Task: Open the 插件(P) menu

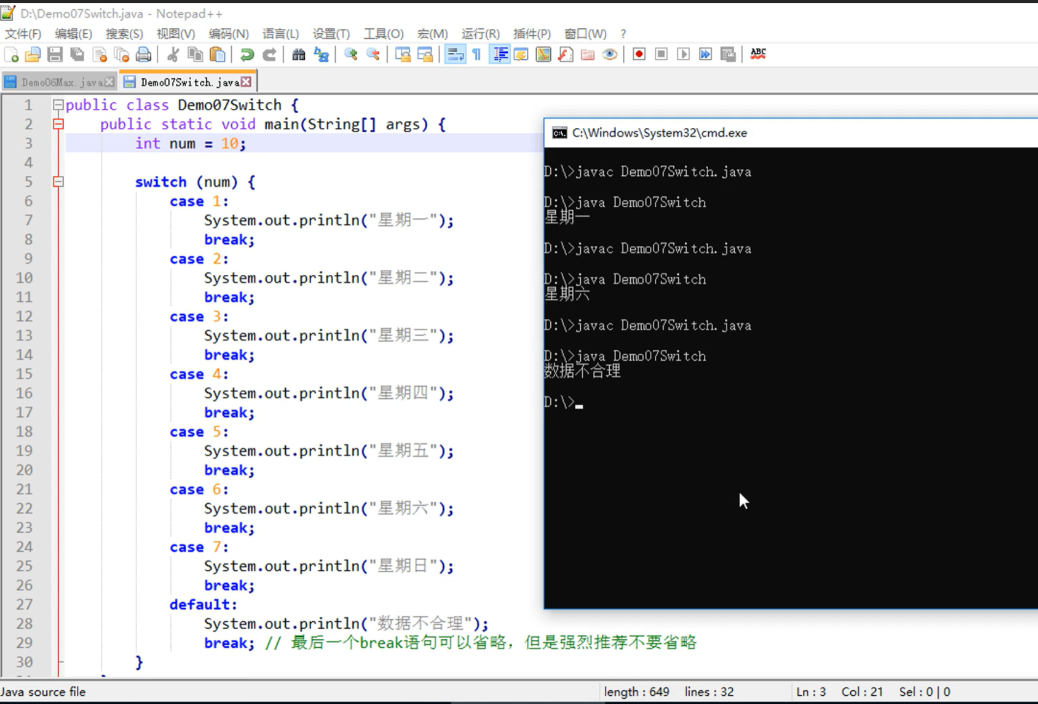Action: (x=531, y=34)
